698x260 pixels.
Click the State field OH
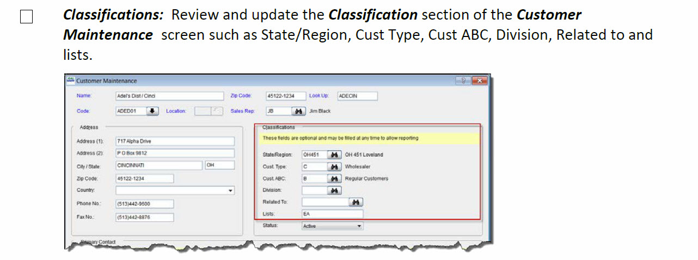point(219,165)
